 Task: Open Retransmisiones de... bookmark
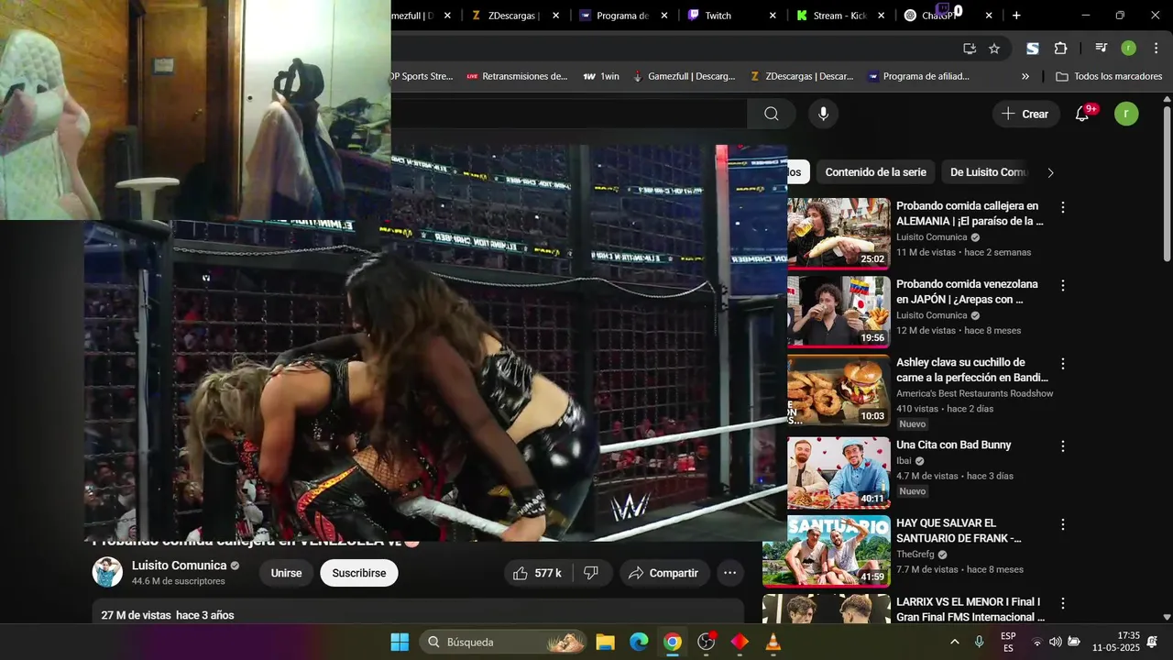[517, 77]
